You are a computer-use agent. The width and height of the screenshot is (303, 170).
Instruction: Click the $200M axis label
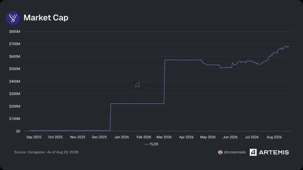pyautogui.click(x=15, y=106)
